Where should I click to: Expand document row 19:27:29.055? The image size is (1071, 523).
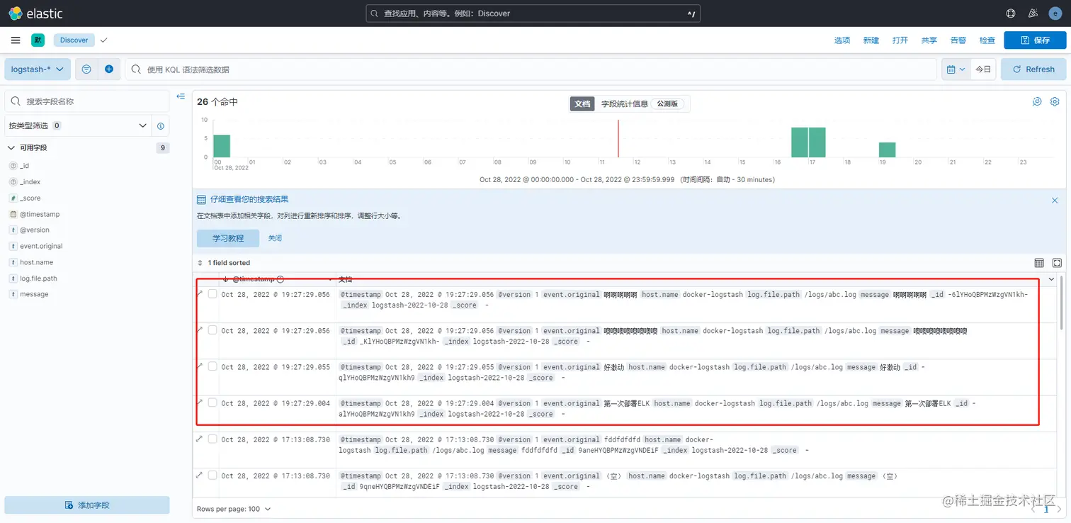click(199, 366)
